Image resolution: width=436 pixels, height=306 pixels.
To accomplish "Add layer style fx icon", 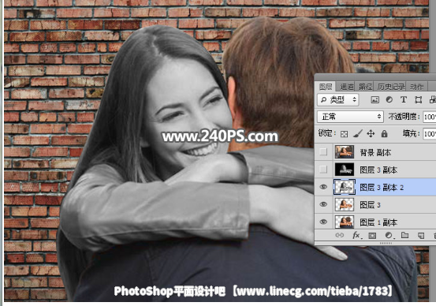I will [356, 236].
